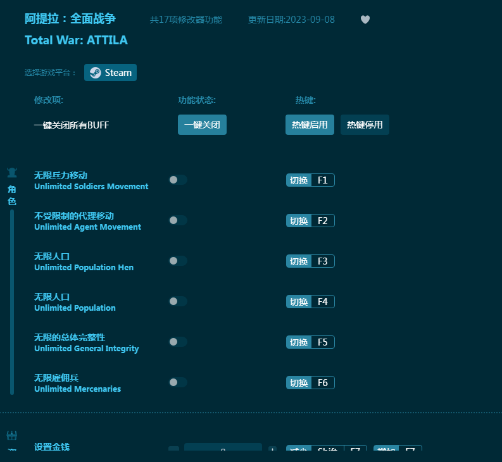This screenshot has height=462, width=502.
Task: Click the 一键关闭所有BUFF label
Action: (72, 125)
